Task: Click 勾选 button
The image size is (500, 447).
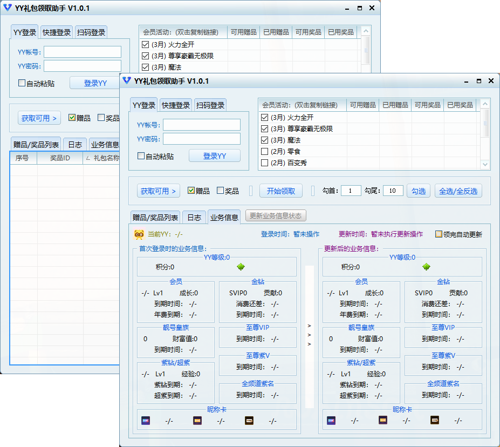Action: [x=419, y=191]
